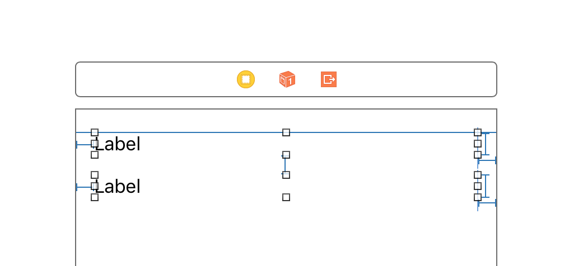Screen dimensions: 569x266
Task: Click the upper Label's bottom-left resize handle
Action: pyautogui.click(x=94, y=155)
